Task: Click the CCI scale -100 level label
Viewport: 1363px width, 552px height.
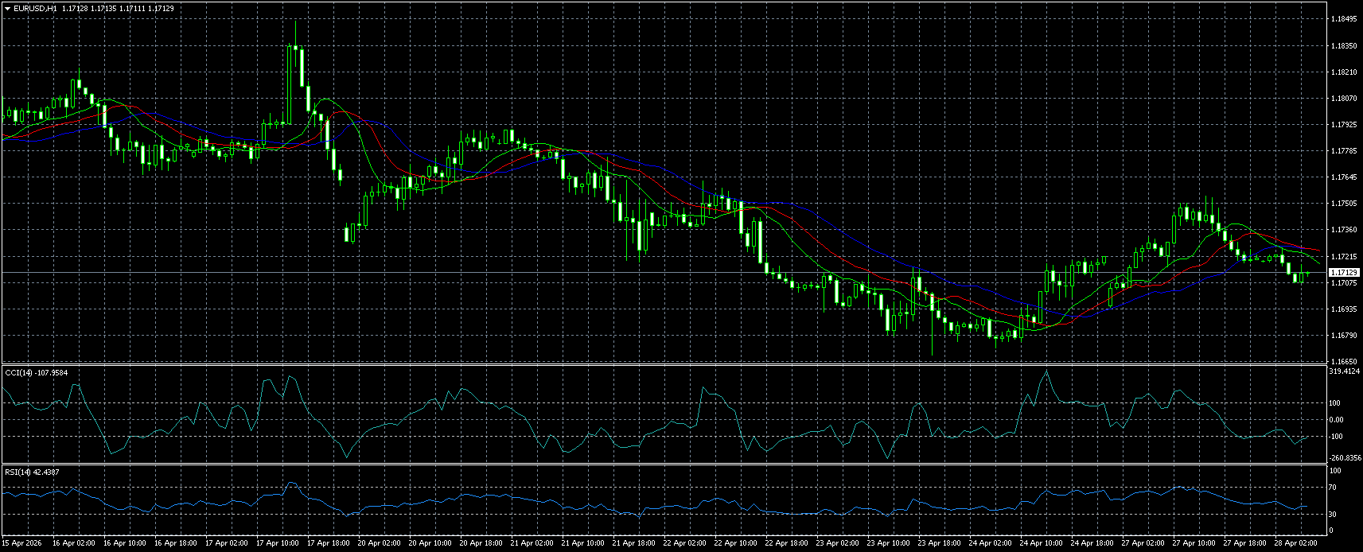Action: 1336,437
